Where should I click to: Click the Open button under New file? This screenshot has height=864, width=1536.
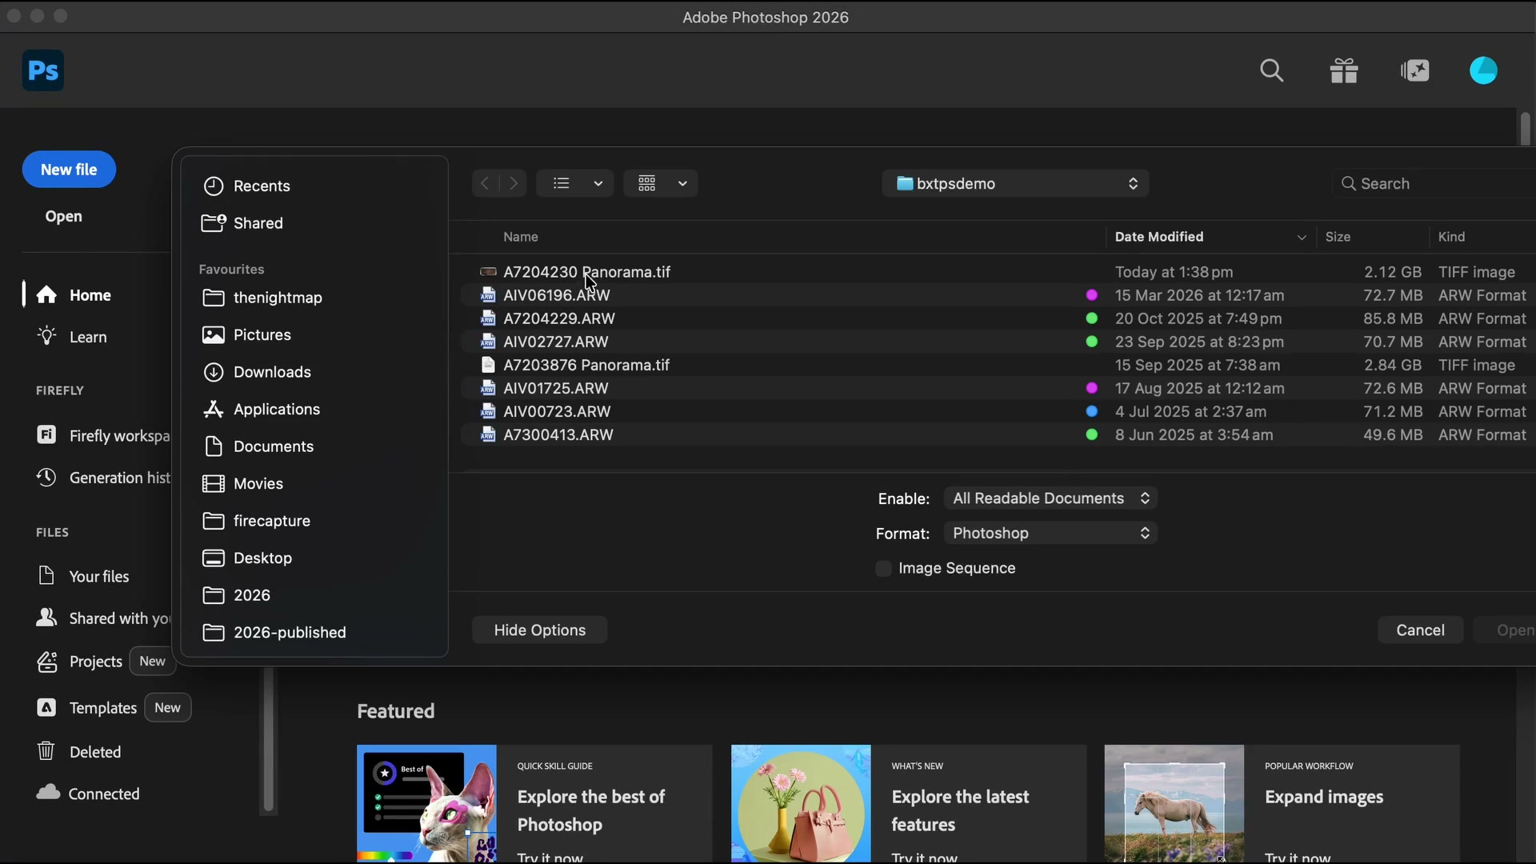63,216
